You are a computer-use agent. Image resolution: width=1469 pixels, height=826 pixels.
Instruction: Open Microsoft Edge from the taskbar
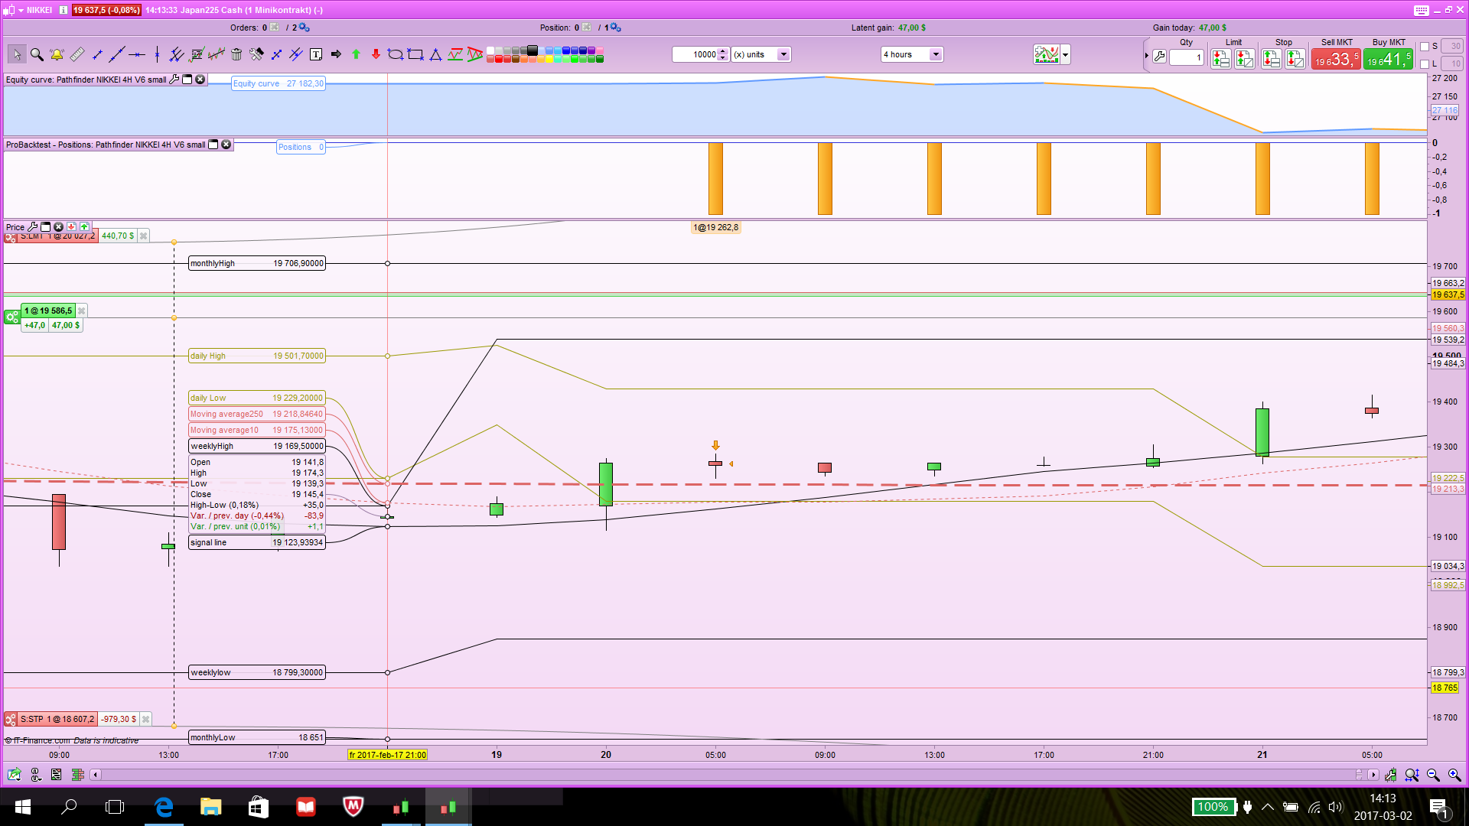pos(164,807)
